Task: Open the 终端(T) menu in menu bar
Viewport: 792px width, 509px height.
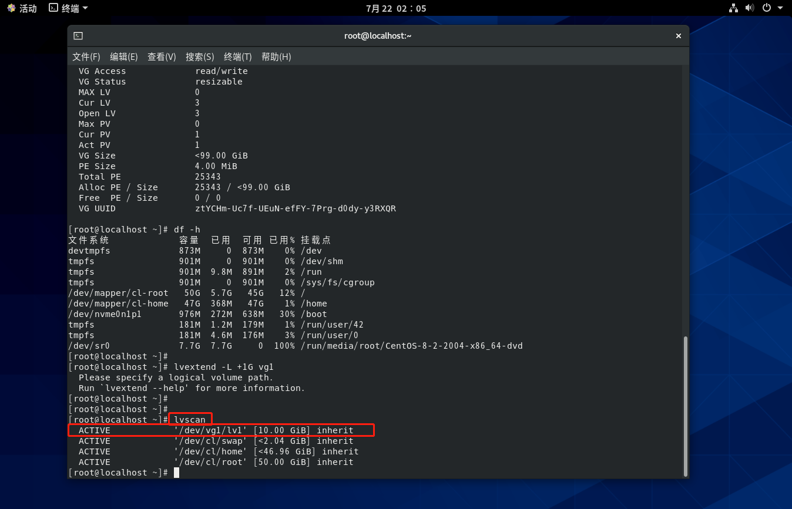Action: [x=237, y=57]
